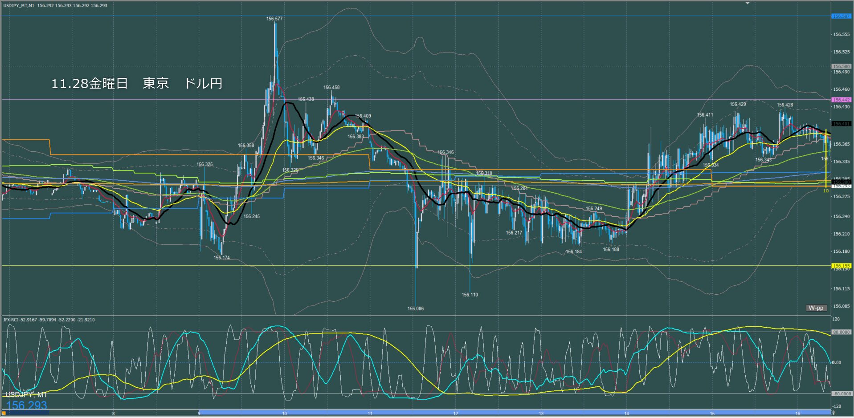Click the small orange square on time axis

4,413
